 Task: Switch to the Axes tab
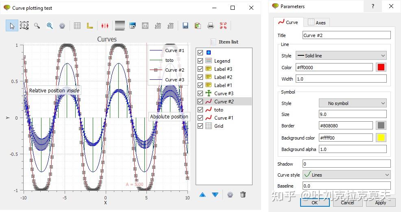[x=316, y=22]
